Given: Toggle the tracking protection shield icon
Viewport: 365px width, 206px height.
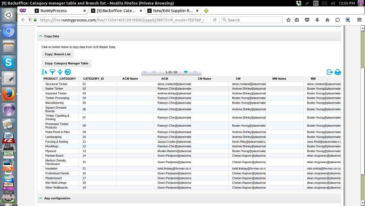Looking at the screenshot, I should tap(30, 20).
